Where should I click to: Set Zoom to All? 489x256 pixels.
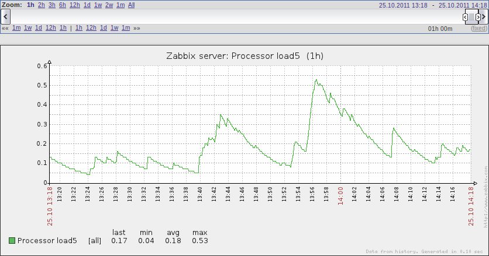tap(131, 5)
